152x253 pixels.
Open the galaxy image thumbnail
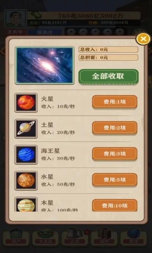(45, 65)
